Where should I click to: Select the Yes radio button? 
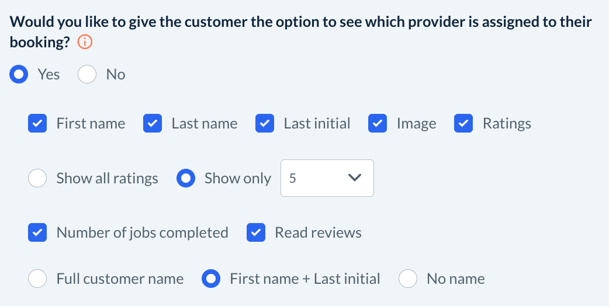pyautogui.click(x=19, y=75)
